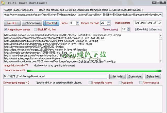This screenshot has width=167, height=113.
Task: Click the empty downloaded images list box
Action: point(83,99)
